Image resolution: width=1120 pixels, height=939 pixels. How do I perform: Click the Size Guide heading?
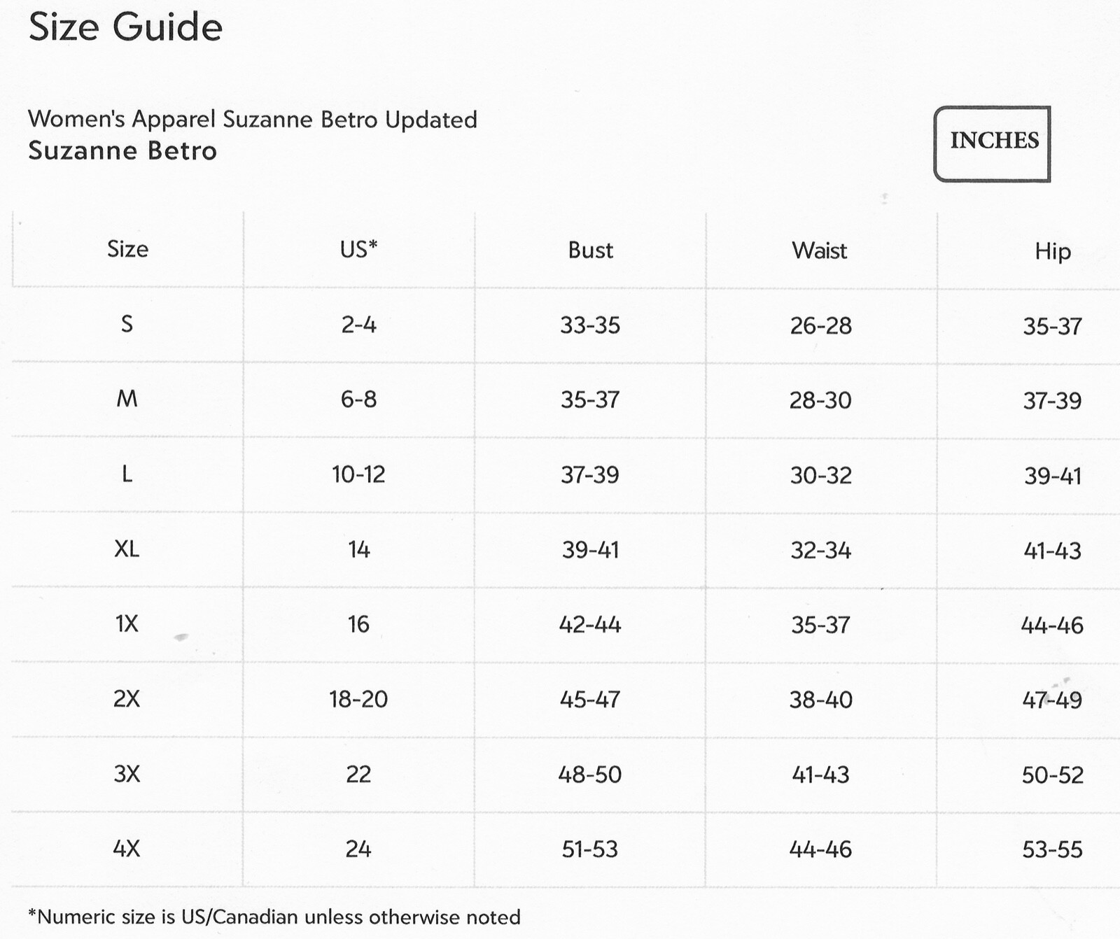125,28
